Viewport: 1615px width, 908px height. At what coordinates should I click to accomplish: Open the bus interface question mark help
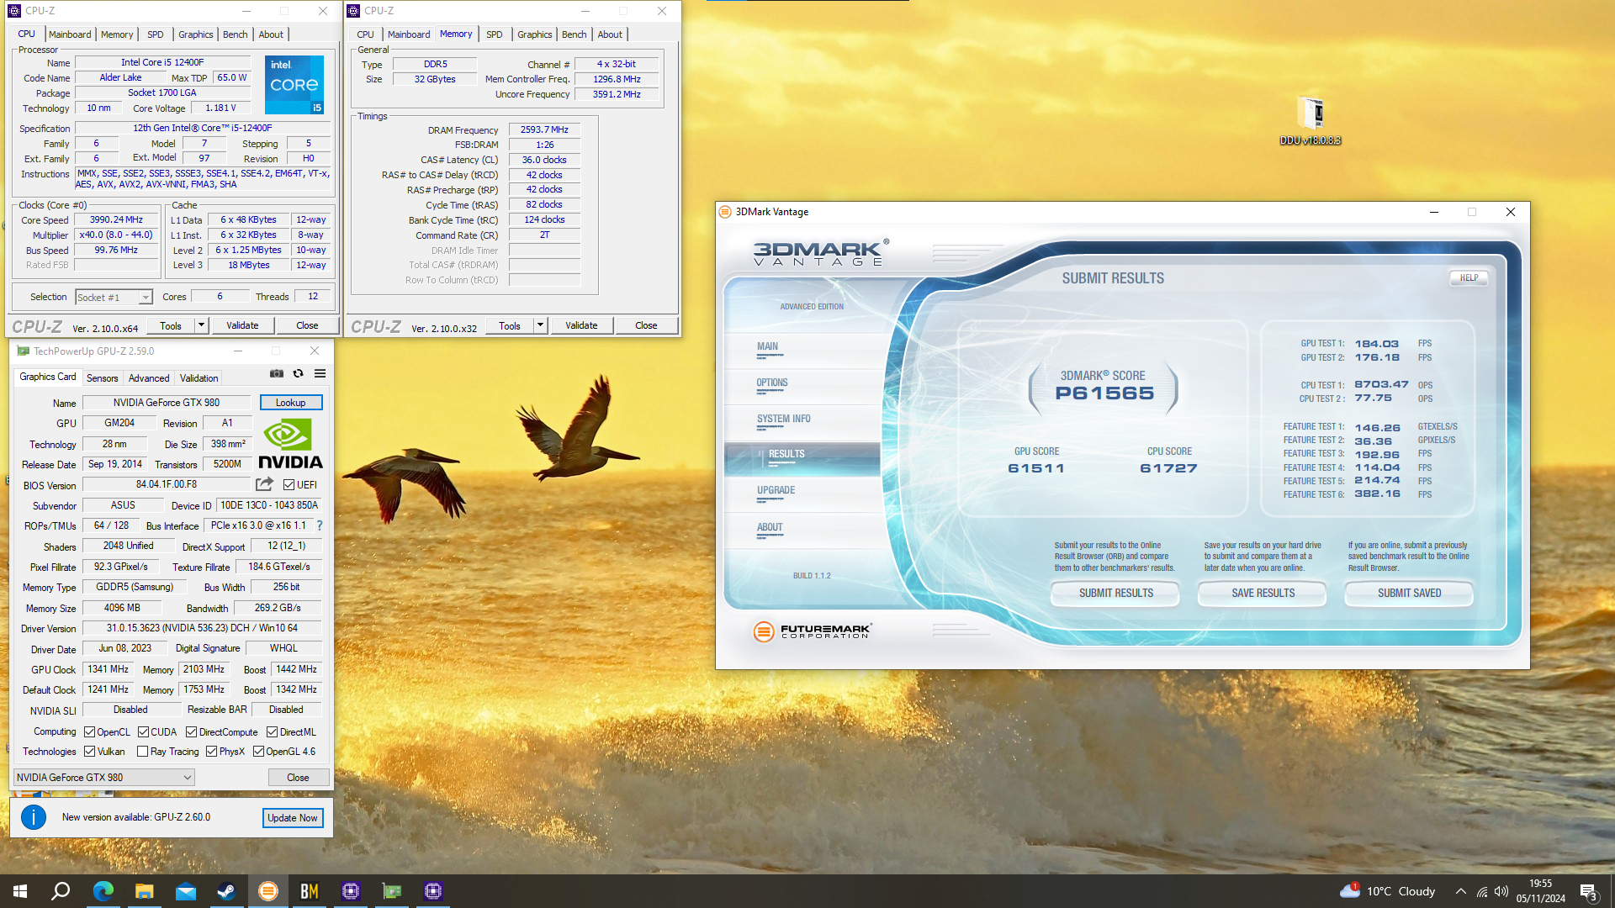point(320,525)
